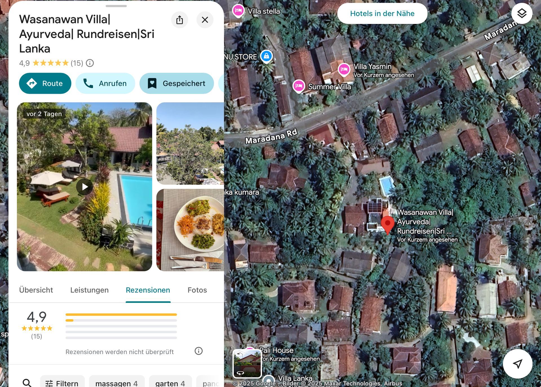Open info icon for unverified reviews
This screenshot has height=387, width=541.
(x=198, y=351)
